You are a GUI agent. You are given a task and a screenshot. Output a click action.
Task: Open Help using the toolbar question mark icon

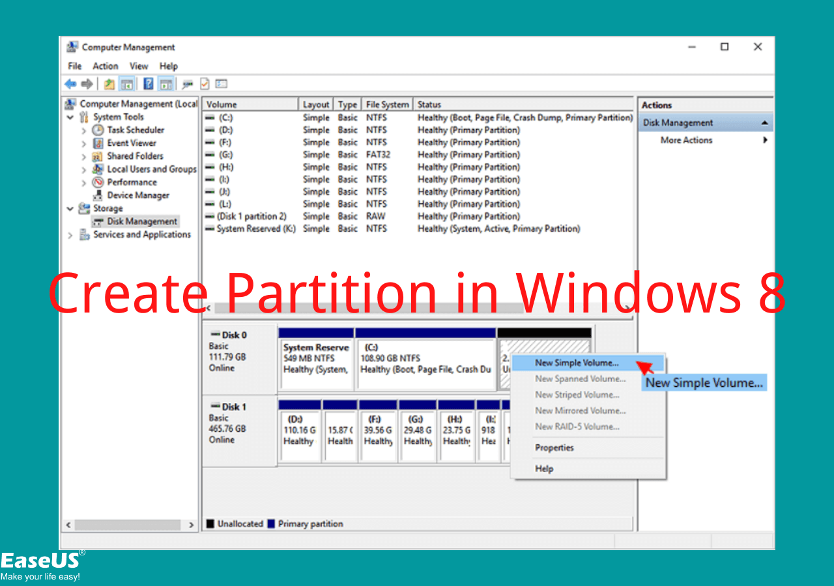click(x=149, y=83)
